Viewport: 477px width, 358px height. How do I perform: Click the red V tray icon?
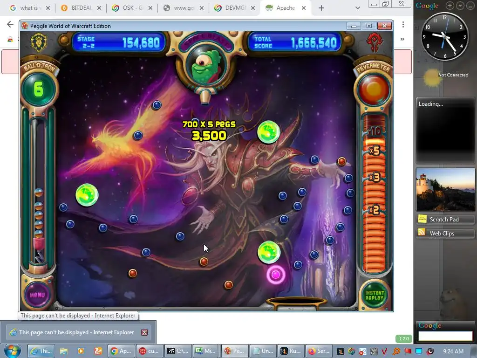(384, 351)
